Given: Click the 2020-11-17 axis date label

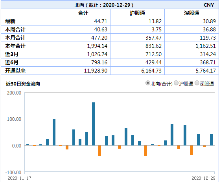Looking at the screenshot, I should coord(19,178).
